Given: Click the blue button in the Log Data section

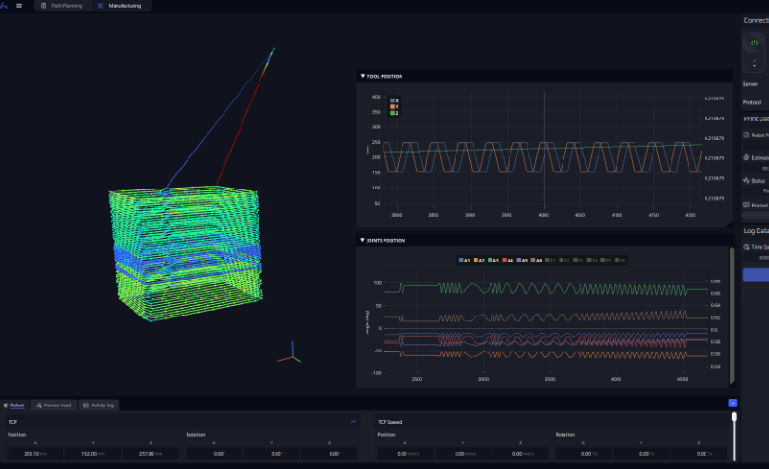Looking at the screenshot, I should pos(756,275).
